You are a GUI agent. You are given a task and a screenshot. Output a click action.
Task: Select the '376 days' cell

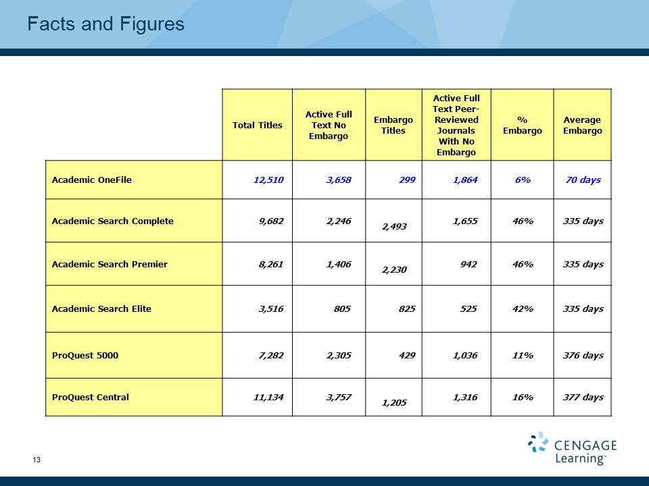point(583,356)
